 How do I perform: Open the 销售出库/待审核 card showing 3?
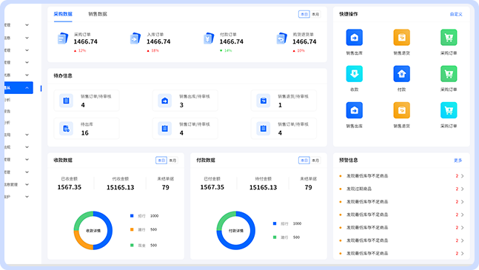[x=185, y=101]
